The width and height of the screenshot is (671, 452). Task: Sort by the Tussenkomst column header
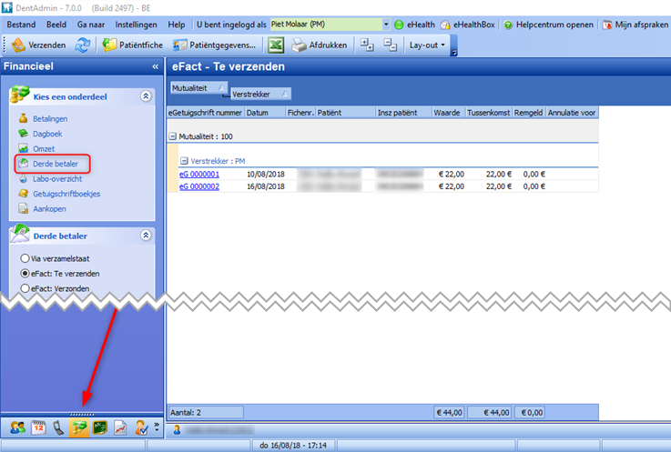[489, 113]
